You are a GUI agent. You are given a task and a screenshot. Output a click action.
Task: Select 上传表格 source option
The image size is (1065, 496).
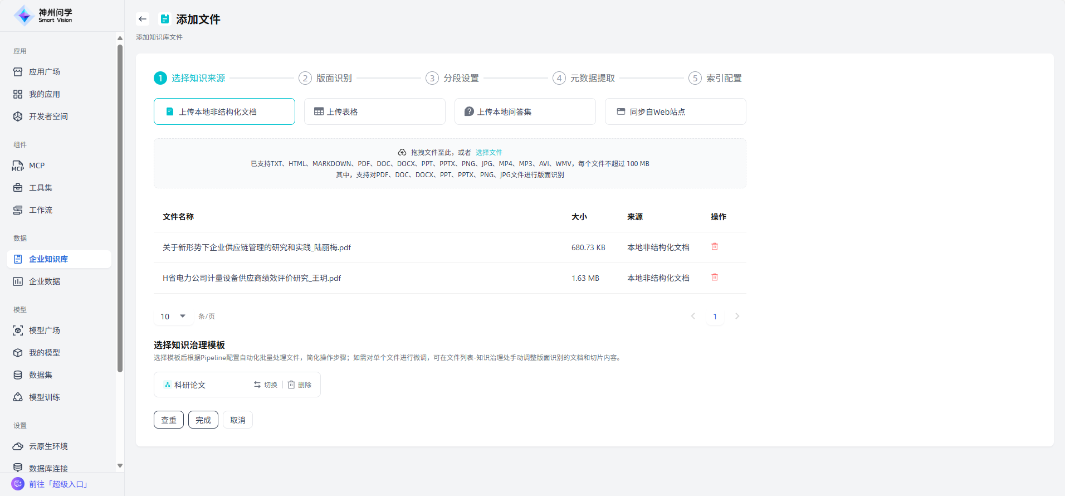pyautogui.click(x=374, y=111)
